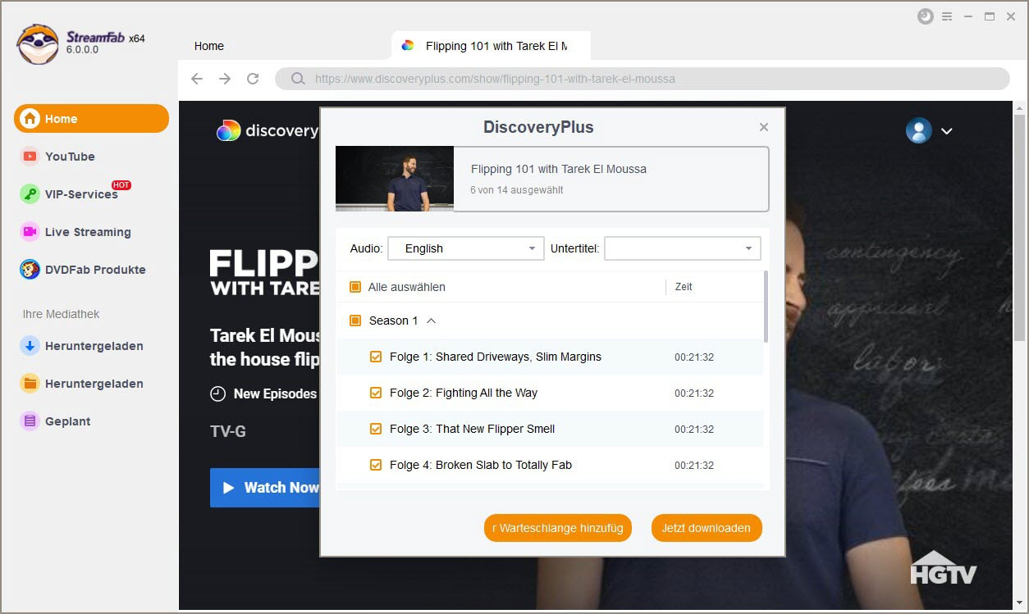Click the user profile avatar
Screen dimensions: 1029x614
tap(919, 130)
